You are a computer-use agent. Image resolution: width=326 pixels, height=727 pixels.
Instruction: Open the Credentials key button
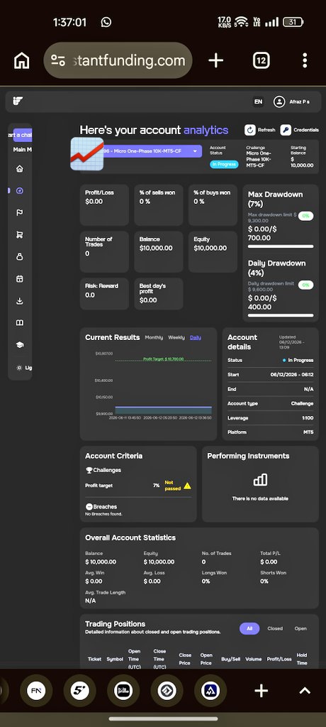pyautogui.click(x=299, y=130)
